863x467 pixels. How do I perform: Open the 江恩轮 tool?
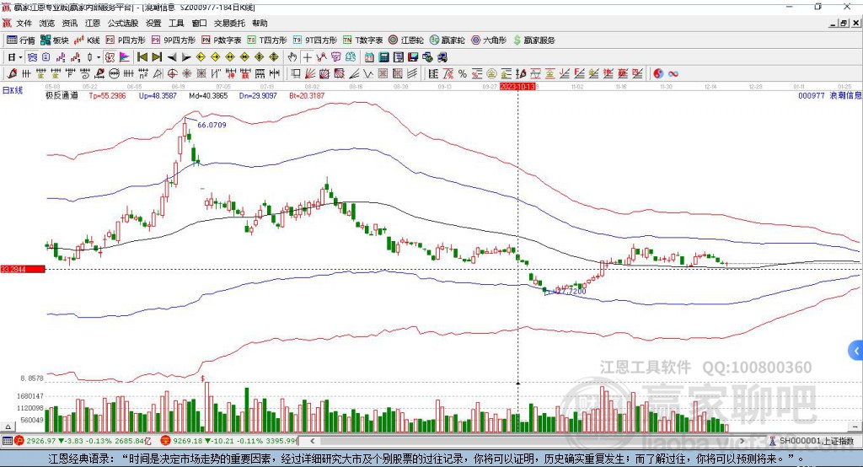406,40
